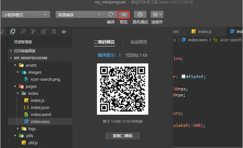
Task: Click the 资源管理器 panel title
Action: [x=23, y=42]
